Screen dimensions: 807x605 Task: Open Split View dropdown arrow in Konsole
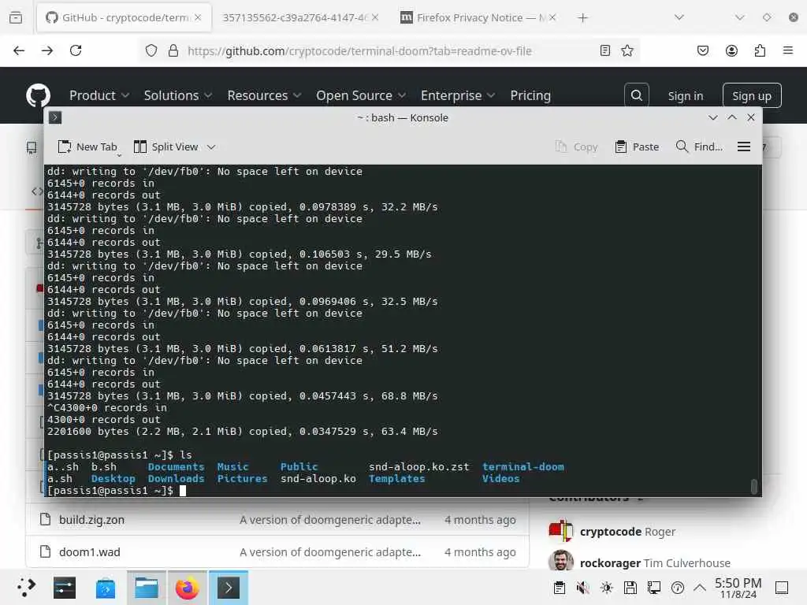[x=211, y=147]
